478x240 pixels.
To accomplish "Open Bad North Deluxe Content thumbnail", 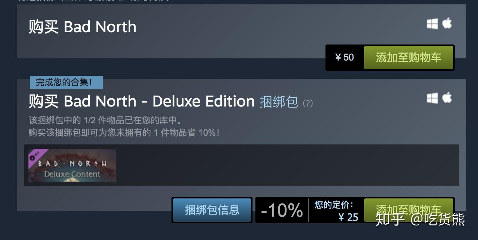I will point(72,165).
